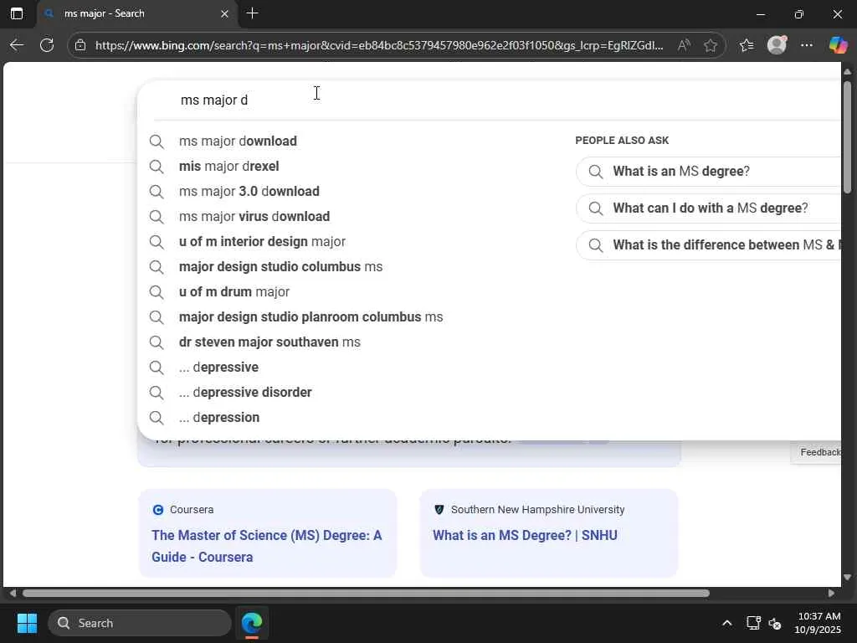Open the Windows Start menu
This screenshot has height=643, width=857.
[27, 623]
